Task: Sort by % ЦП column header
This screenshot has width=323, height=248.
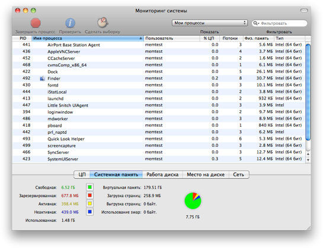Action: coord(209,38)
